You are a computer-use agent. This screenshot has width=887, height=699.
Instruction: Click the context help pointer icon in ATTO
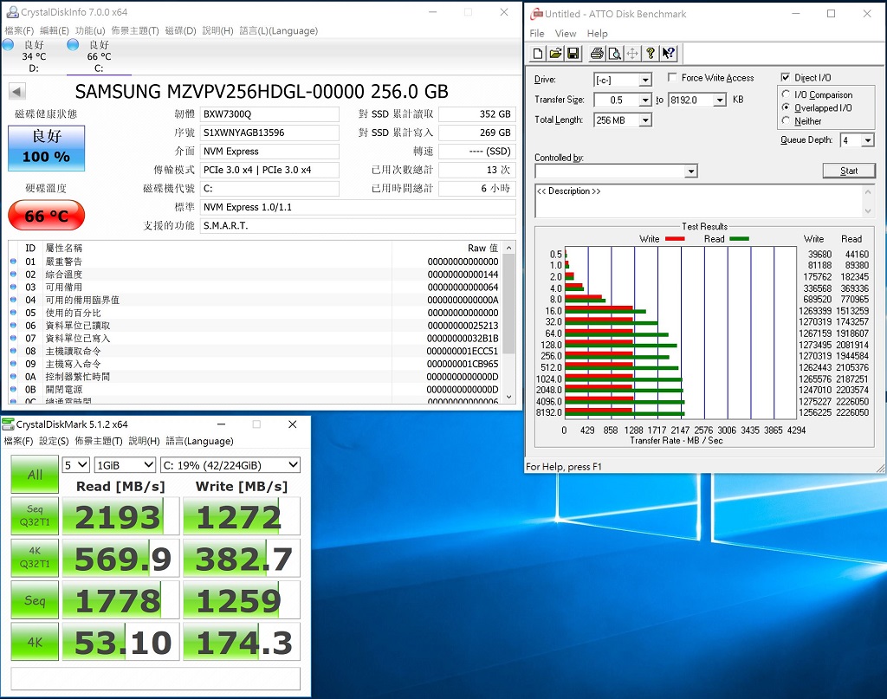point(669,53)
